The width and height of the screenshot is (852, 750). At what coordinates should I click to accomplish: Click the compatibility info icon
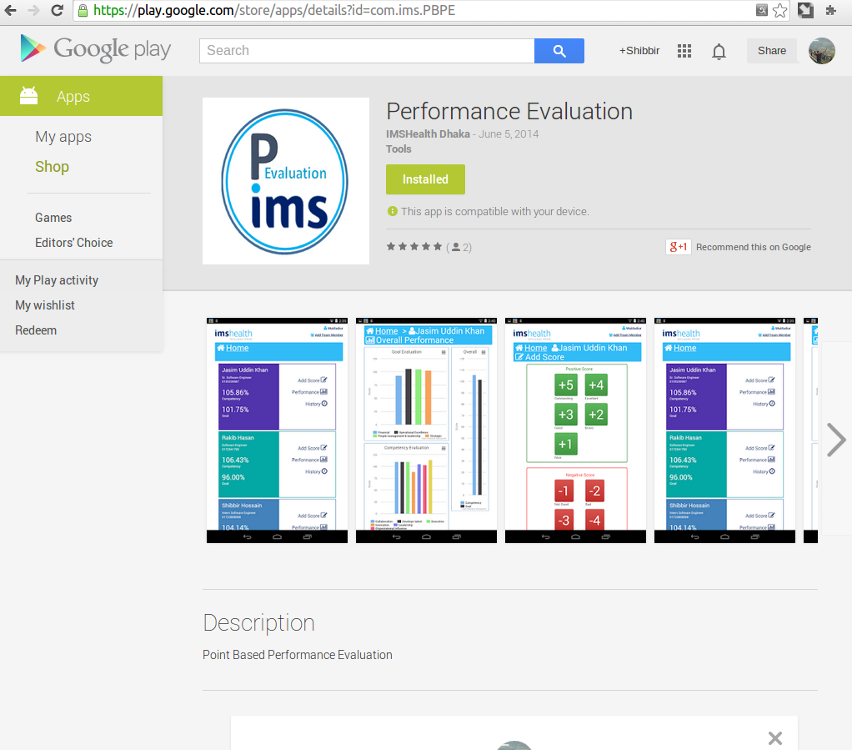393,211
